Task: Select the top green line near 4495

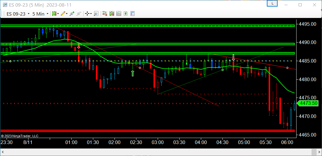Action: tap(148, 26)
